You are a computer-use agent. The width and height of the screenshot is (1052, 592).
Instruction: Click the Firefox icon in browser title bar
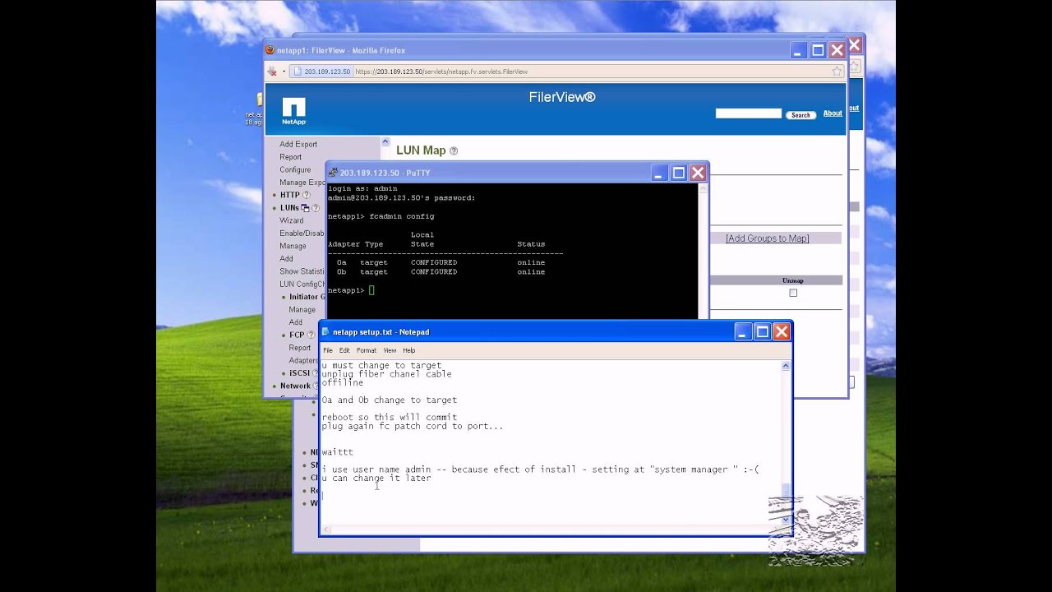point(270,50)
